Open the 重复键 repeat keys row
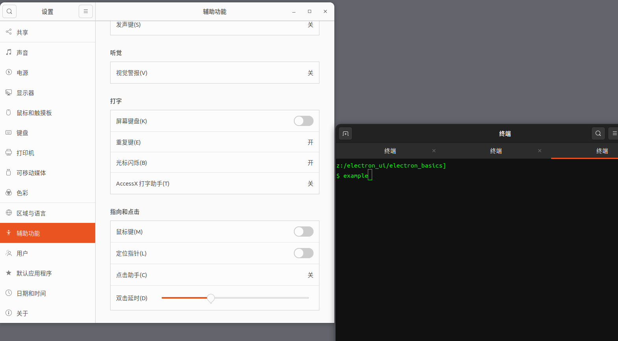 (215, 142)
